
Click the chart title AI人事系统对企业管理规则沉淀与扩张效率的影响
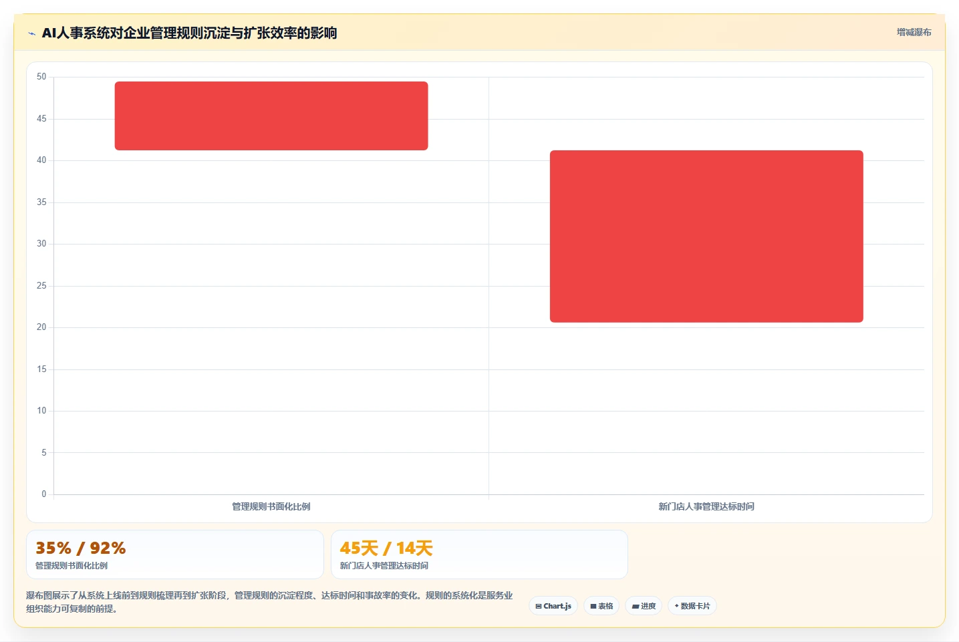[189, 33]
